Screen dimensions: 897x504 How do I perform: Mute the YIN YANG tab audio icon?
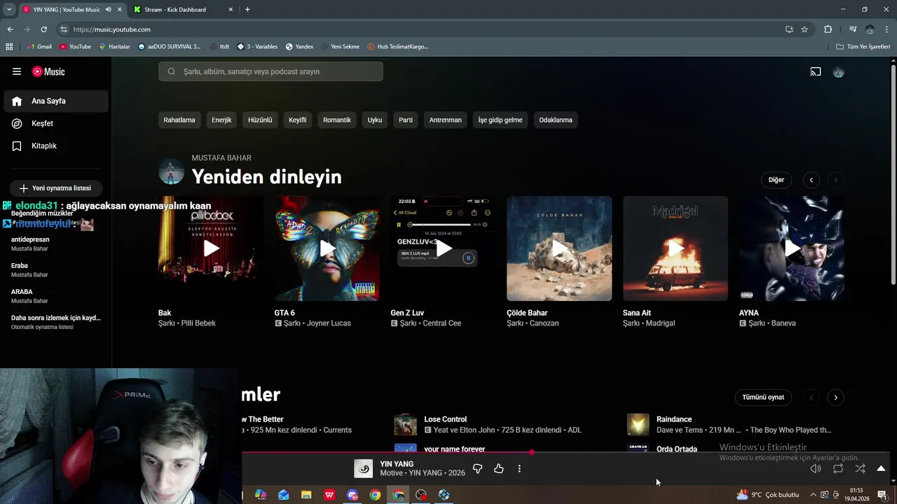point(108,10)
